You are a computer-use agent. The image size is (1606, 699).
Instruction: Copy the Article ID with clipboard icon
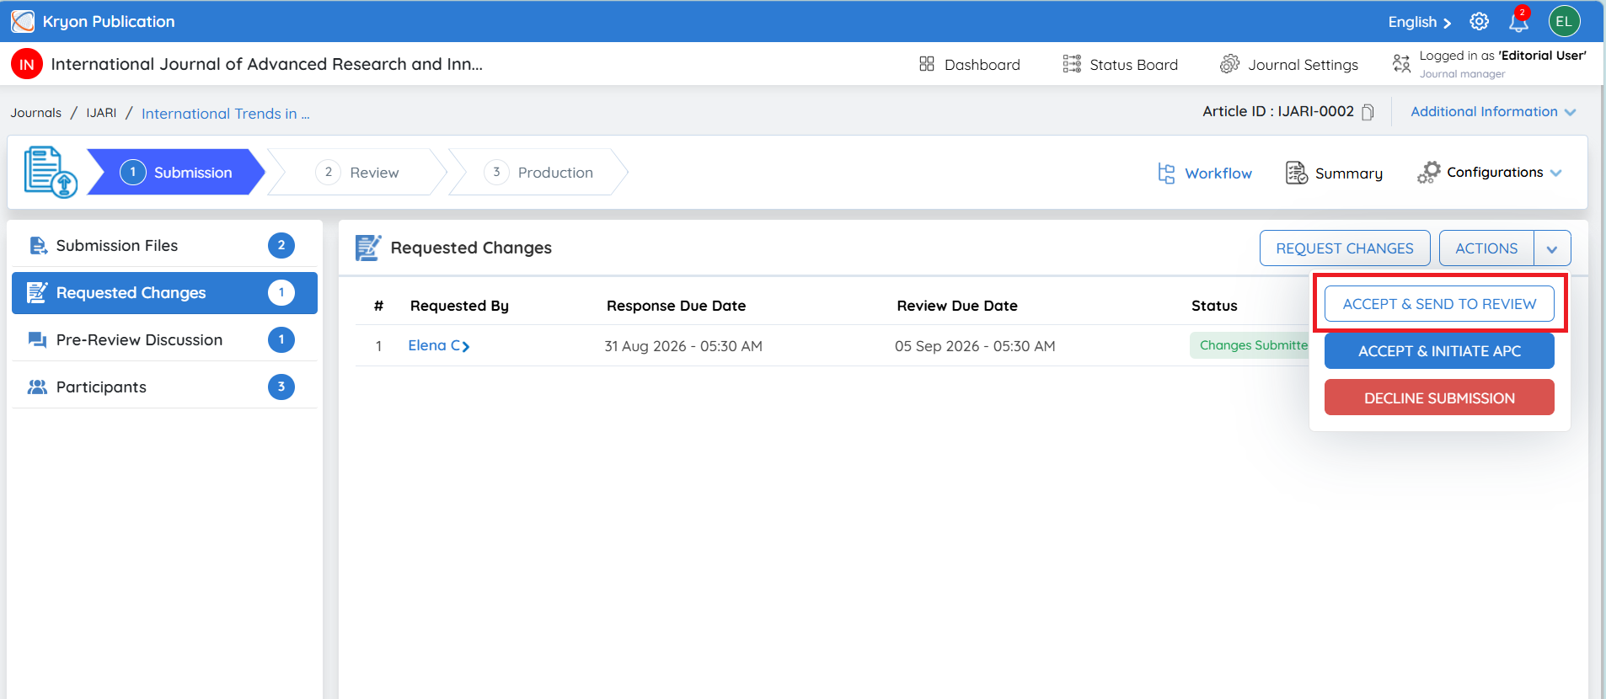[1368, 112]
